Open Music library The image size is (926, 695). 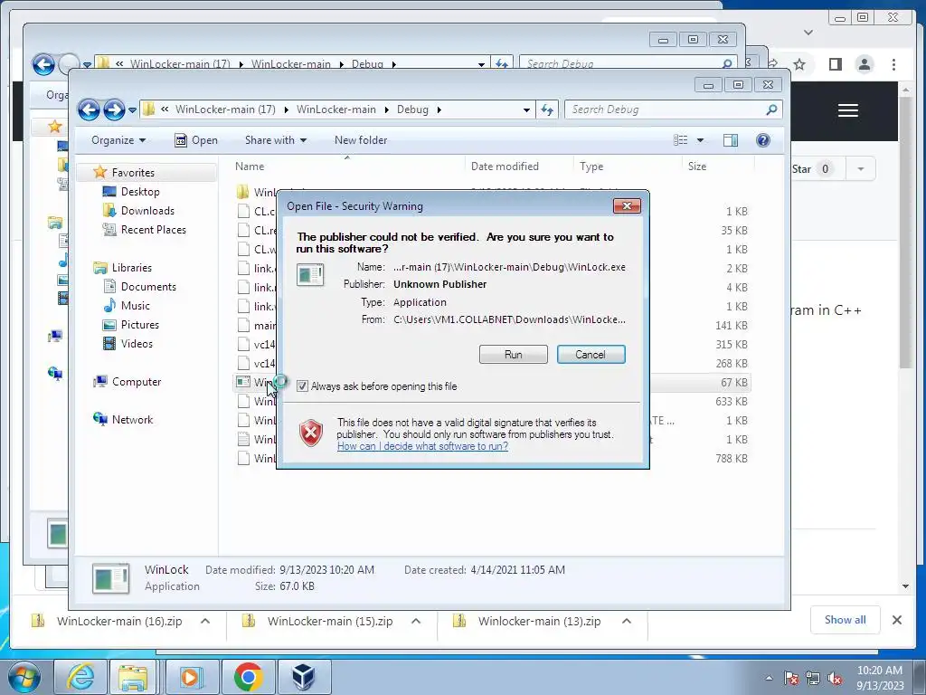click(136, 306)
